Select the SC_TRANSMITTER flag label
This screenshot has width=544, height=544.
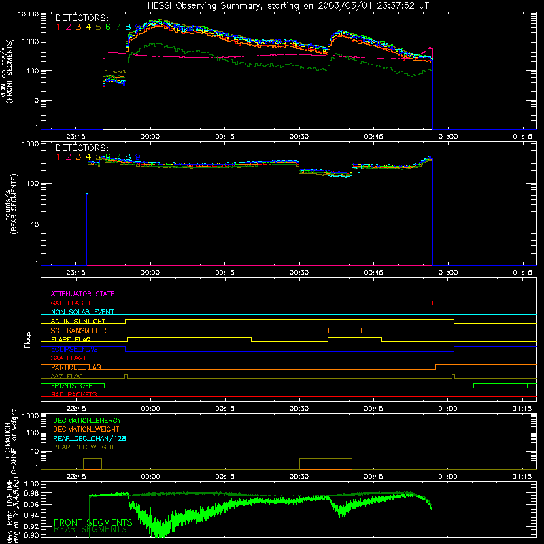[78, 330]
